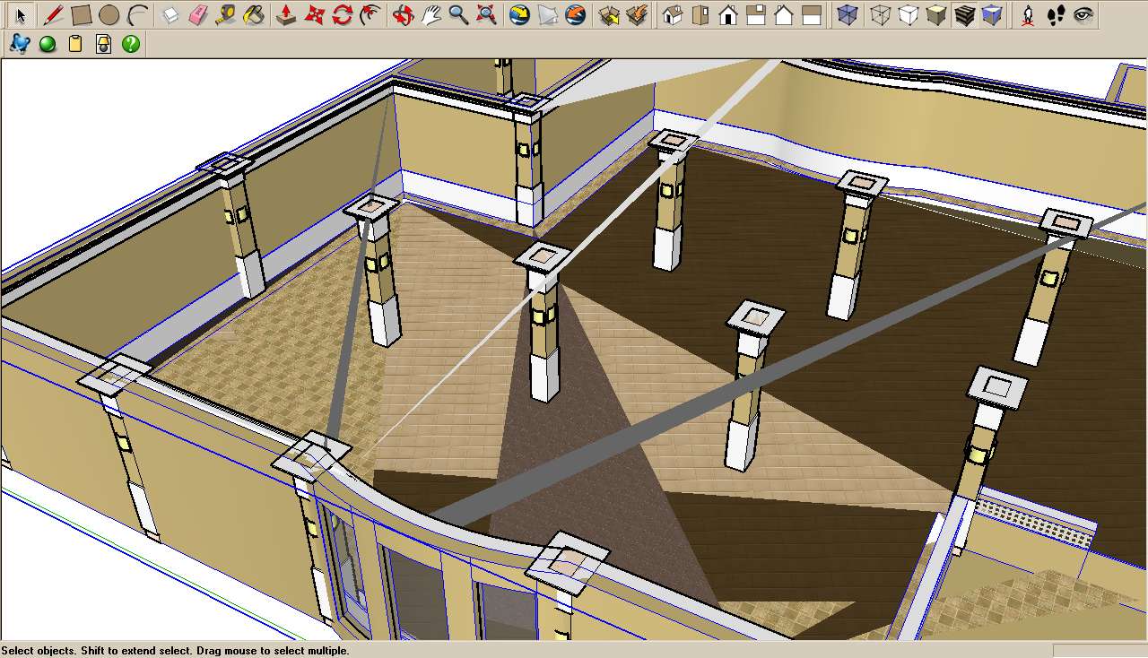This screenshot has width=1148, height=658.
Task: Select the Rotate tool
Action: tap(341, 15)
